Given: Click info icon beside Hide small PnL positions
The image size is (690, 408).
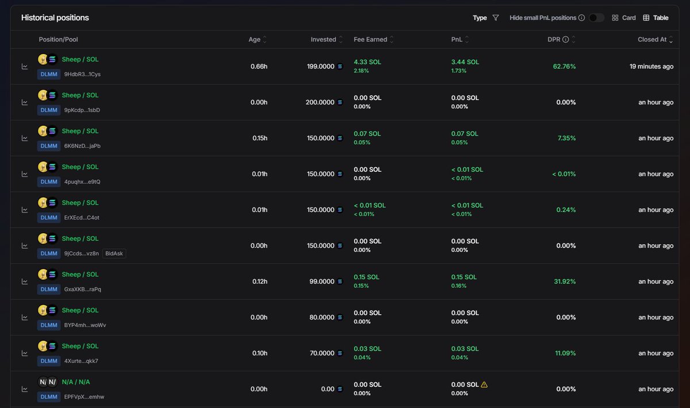Looking at the screenshot, I should (581, 18).
